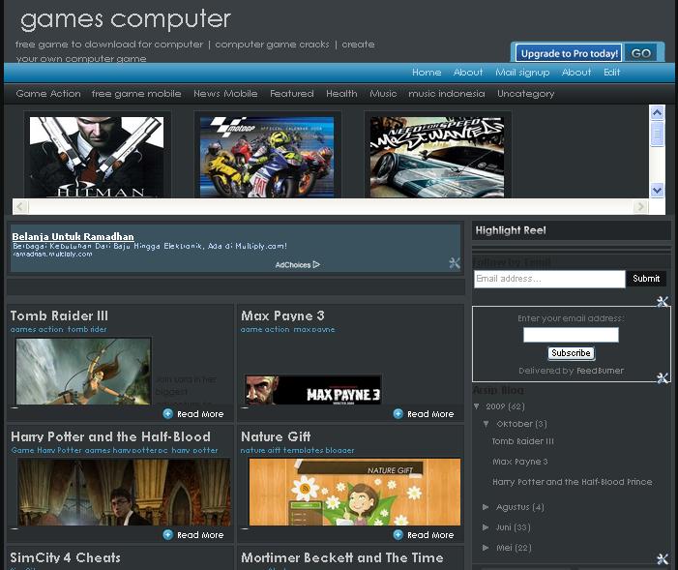
Task: Open Tomb Raider III in Arsip Blog
Action: [523, 441]
